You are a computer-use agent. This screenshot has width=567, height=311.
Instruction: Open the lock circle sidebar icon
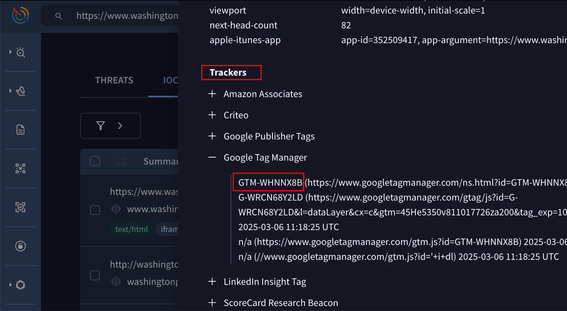pyautogui.click(x=21, y=246)
